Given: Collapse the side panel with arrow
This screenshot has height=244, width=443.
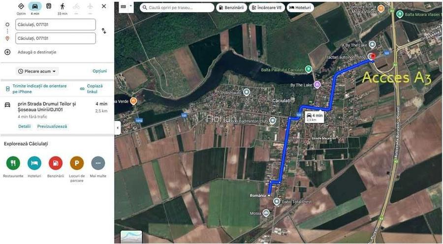Looking at the screenshot, I should [x=117, y=128].
